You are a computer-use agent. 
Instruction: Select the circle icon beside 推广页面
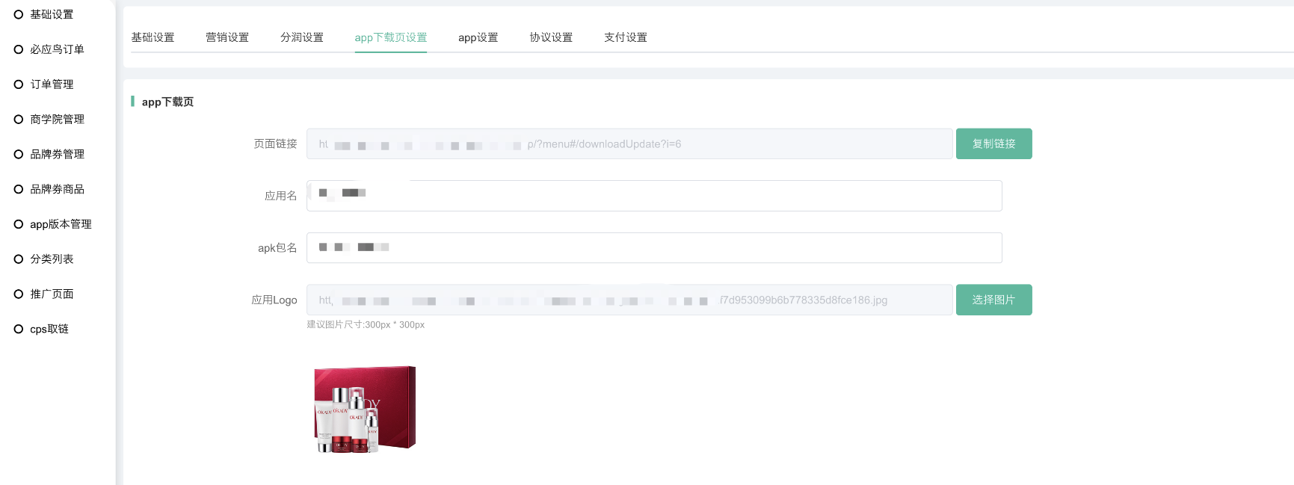[x=19, y=294]
